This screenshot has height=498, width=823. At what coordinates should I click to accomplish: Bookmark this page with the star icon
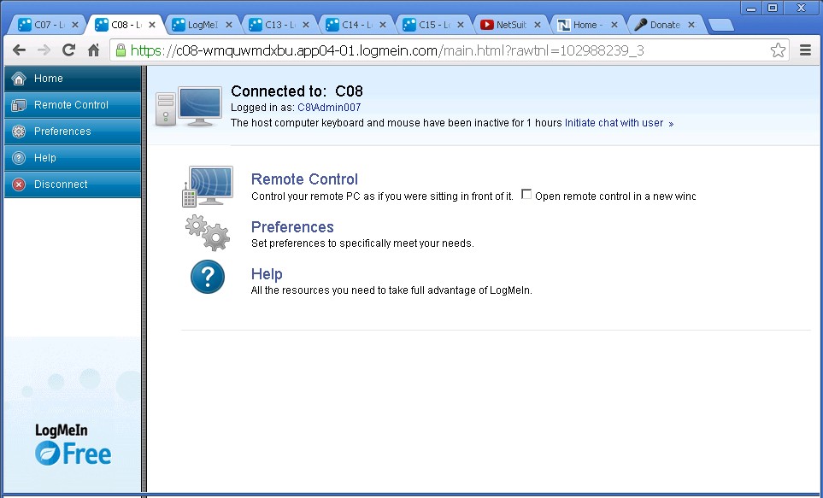coord(778,50)
